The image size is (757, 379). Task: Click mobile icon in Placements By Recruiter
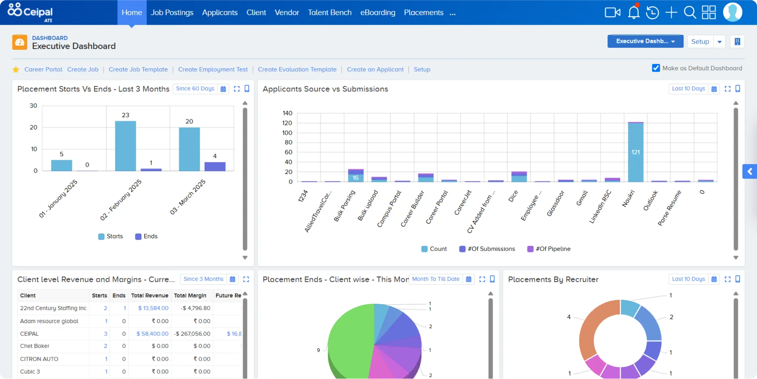738,279
